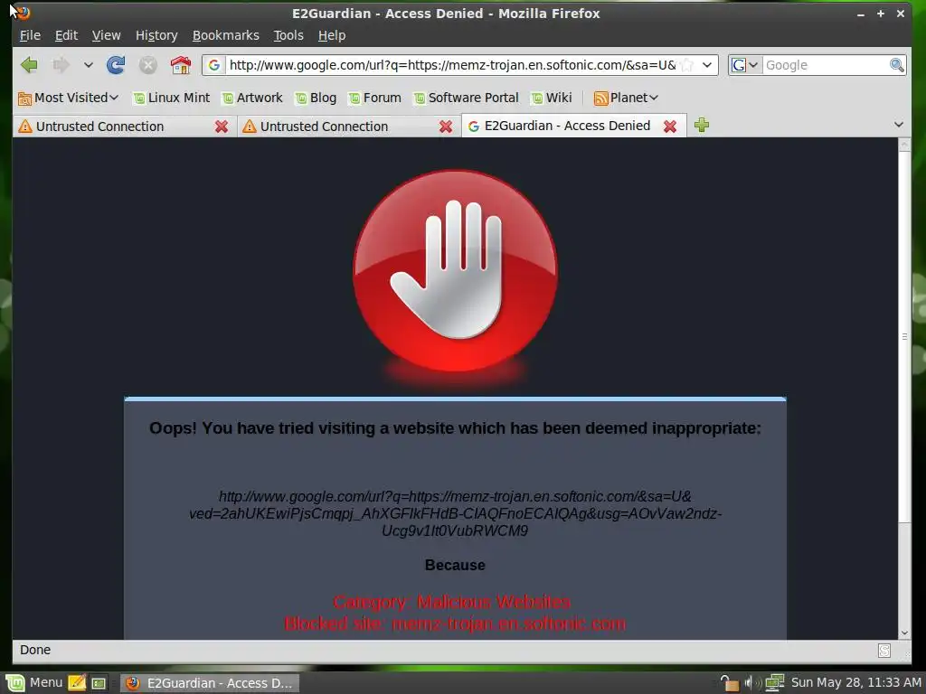Open the View menu
The width and height of the screenshot is (926, 694).
tap(107, 35)
